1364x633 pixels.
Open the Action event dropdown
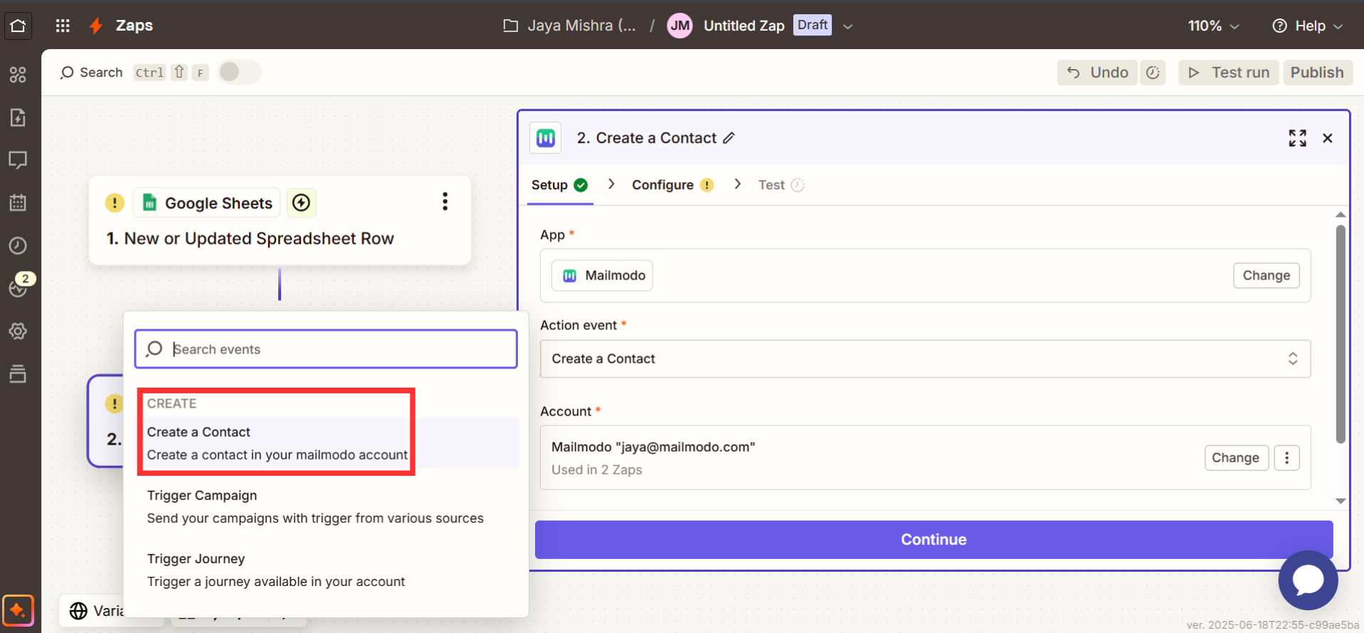tap(925, 358)
